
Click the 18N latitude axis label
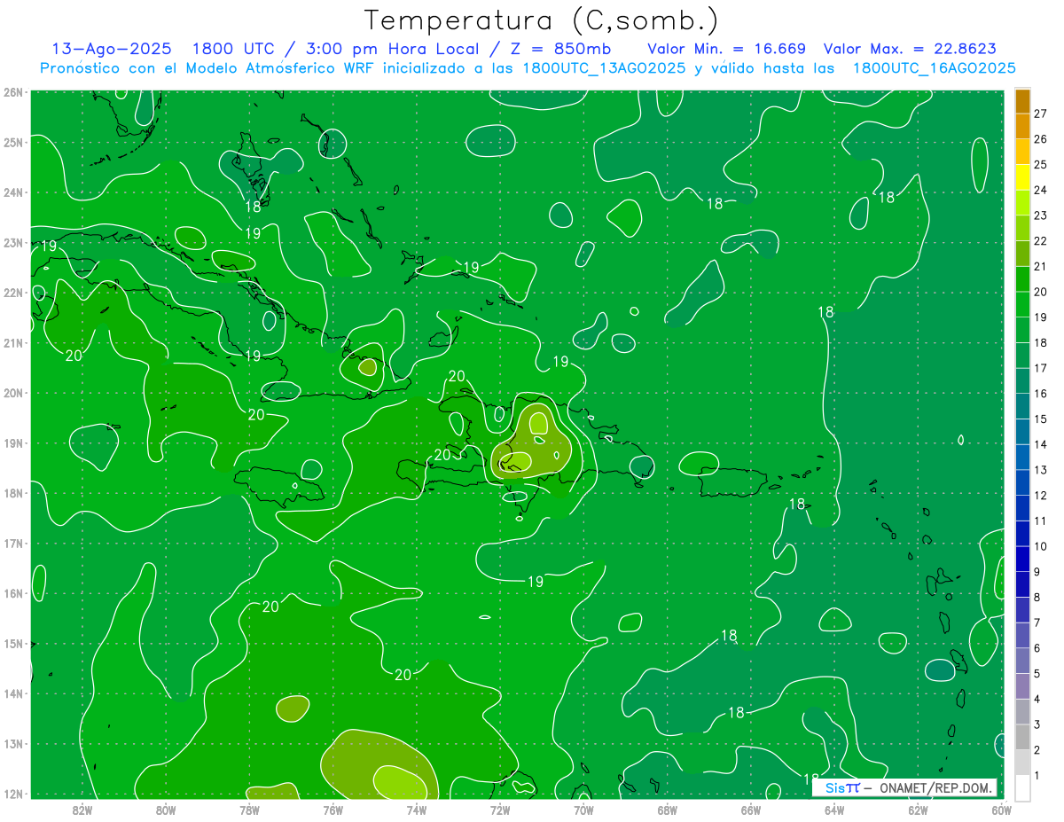(x=12, y=493)
